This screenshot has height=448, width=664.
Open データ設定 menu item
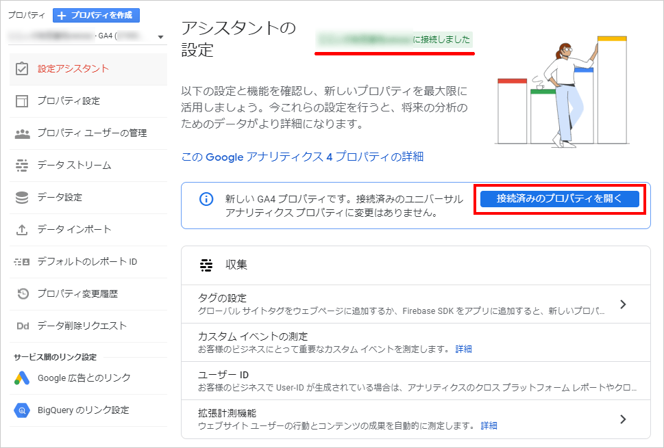88,198
